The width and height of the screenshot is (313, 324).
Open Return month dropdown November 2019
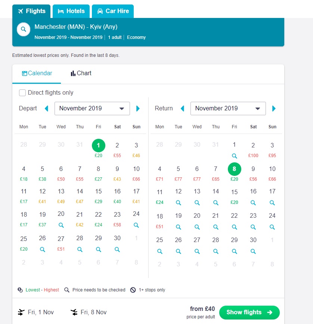pyautogui.click(x=228, y=108)
